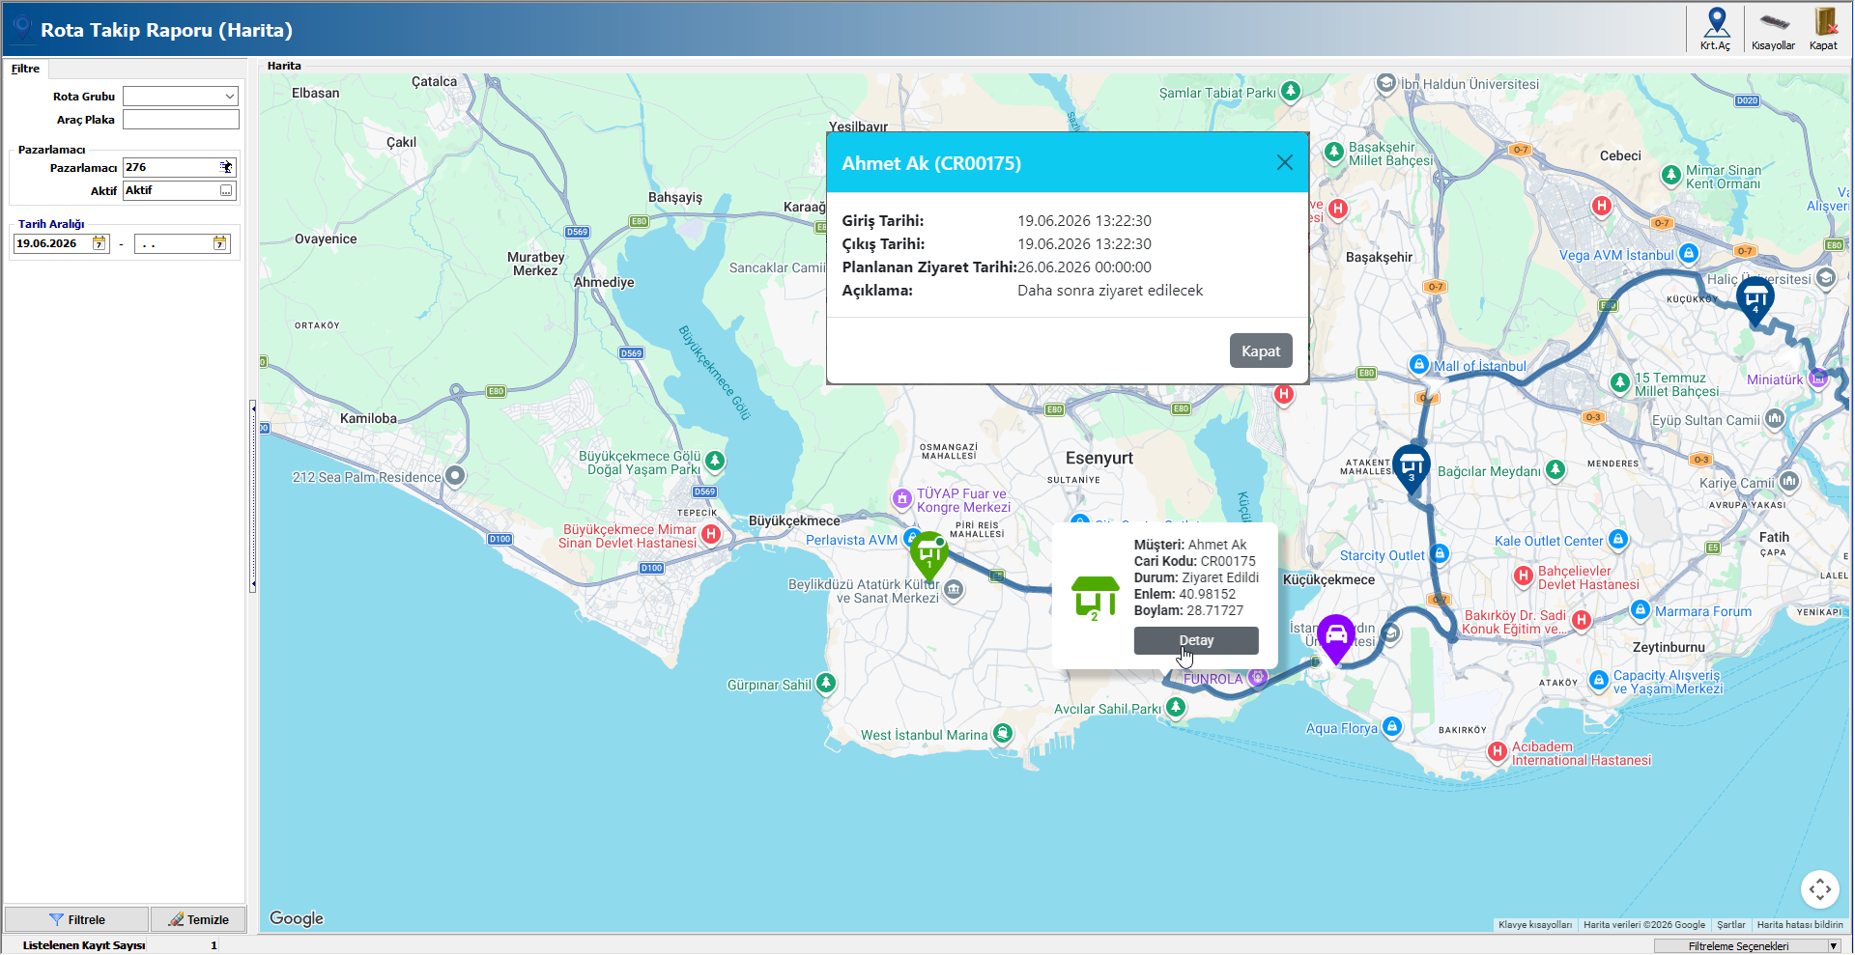This screenshot has width=1855, height=955.
Task: Click the blue store marker numbered 4
Action: (1755, 301)
